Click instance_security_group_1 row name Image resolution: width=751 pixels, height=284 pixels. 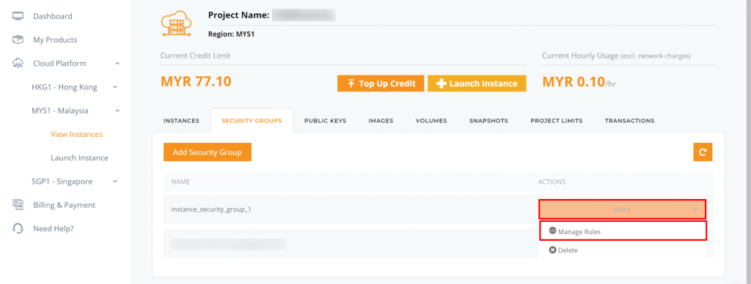click(211, 209)
